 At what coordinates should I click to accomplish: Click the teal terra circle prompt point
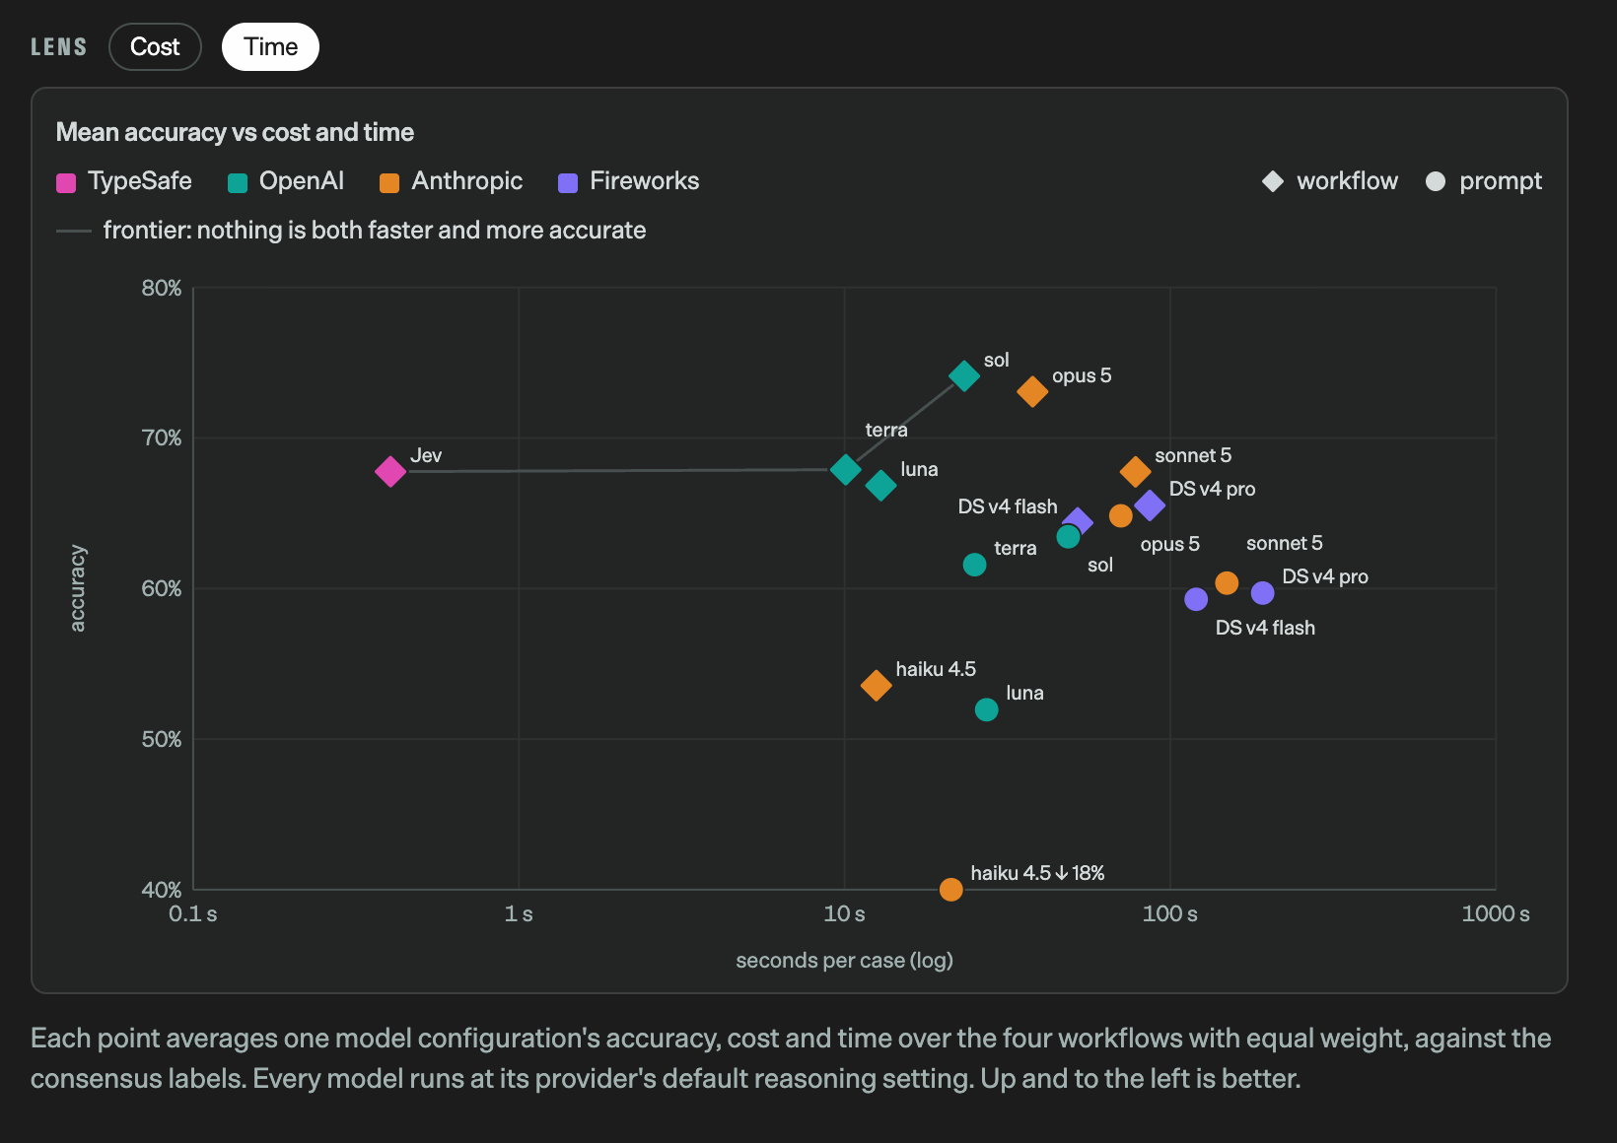974,565
